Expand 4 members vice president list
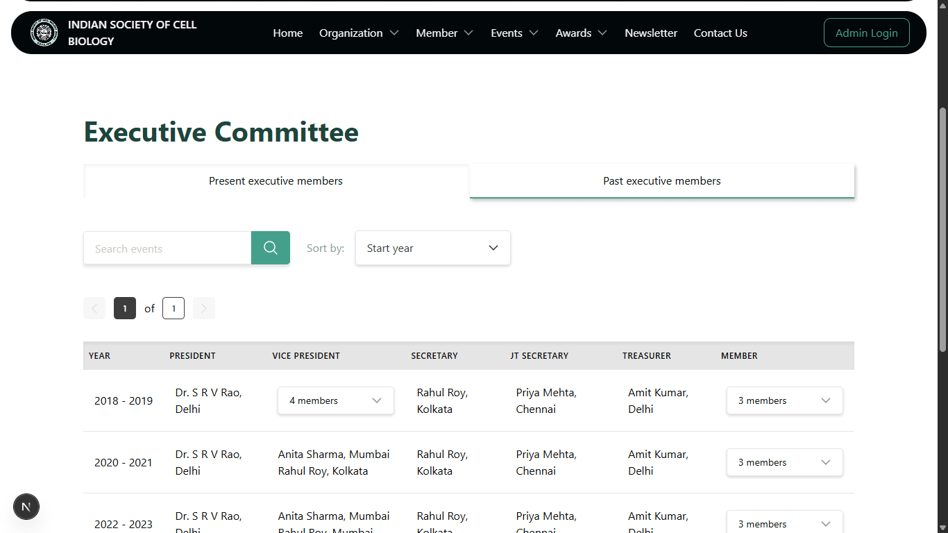The height and width of the screenshot is (533, 948). click(x=336, y=400)
